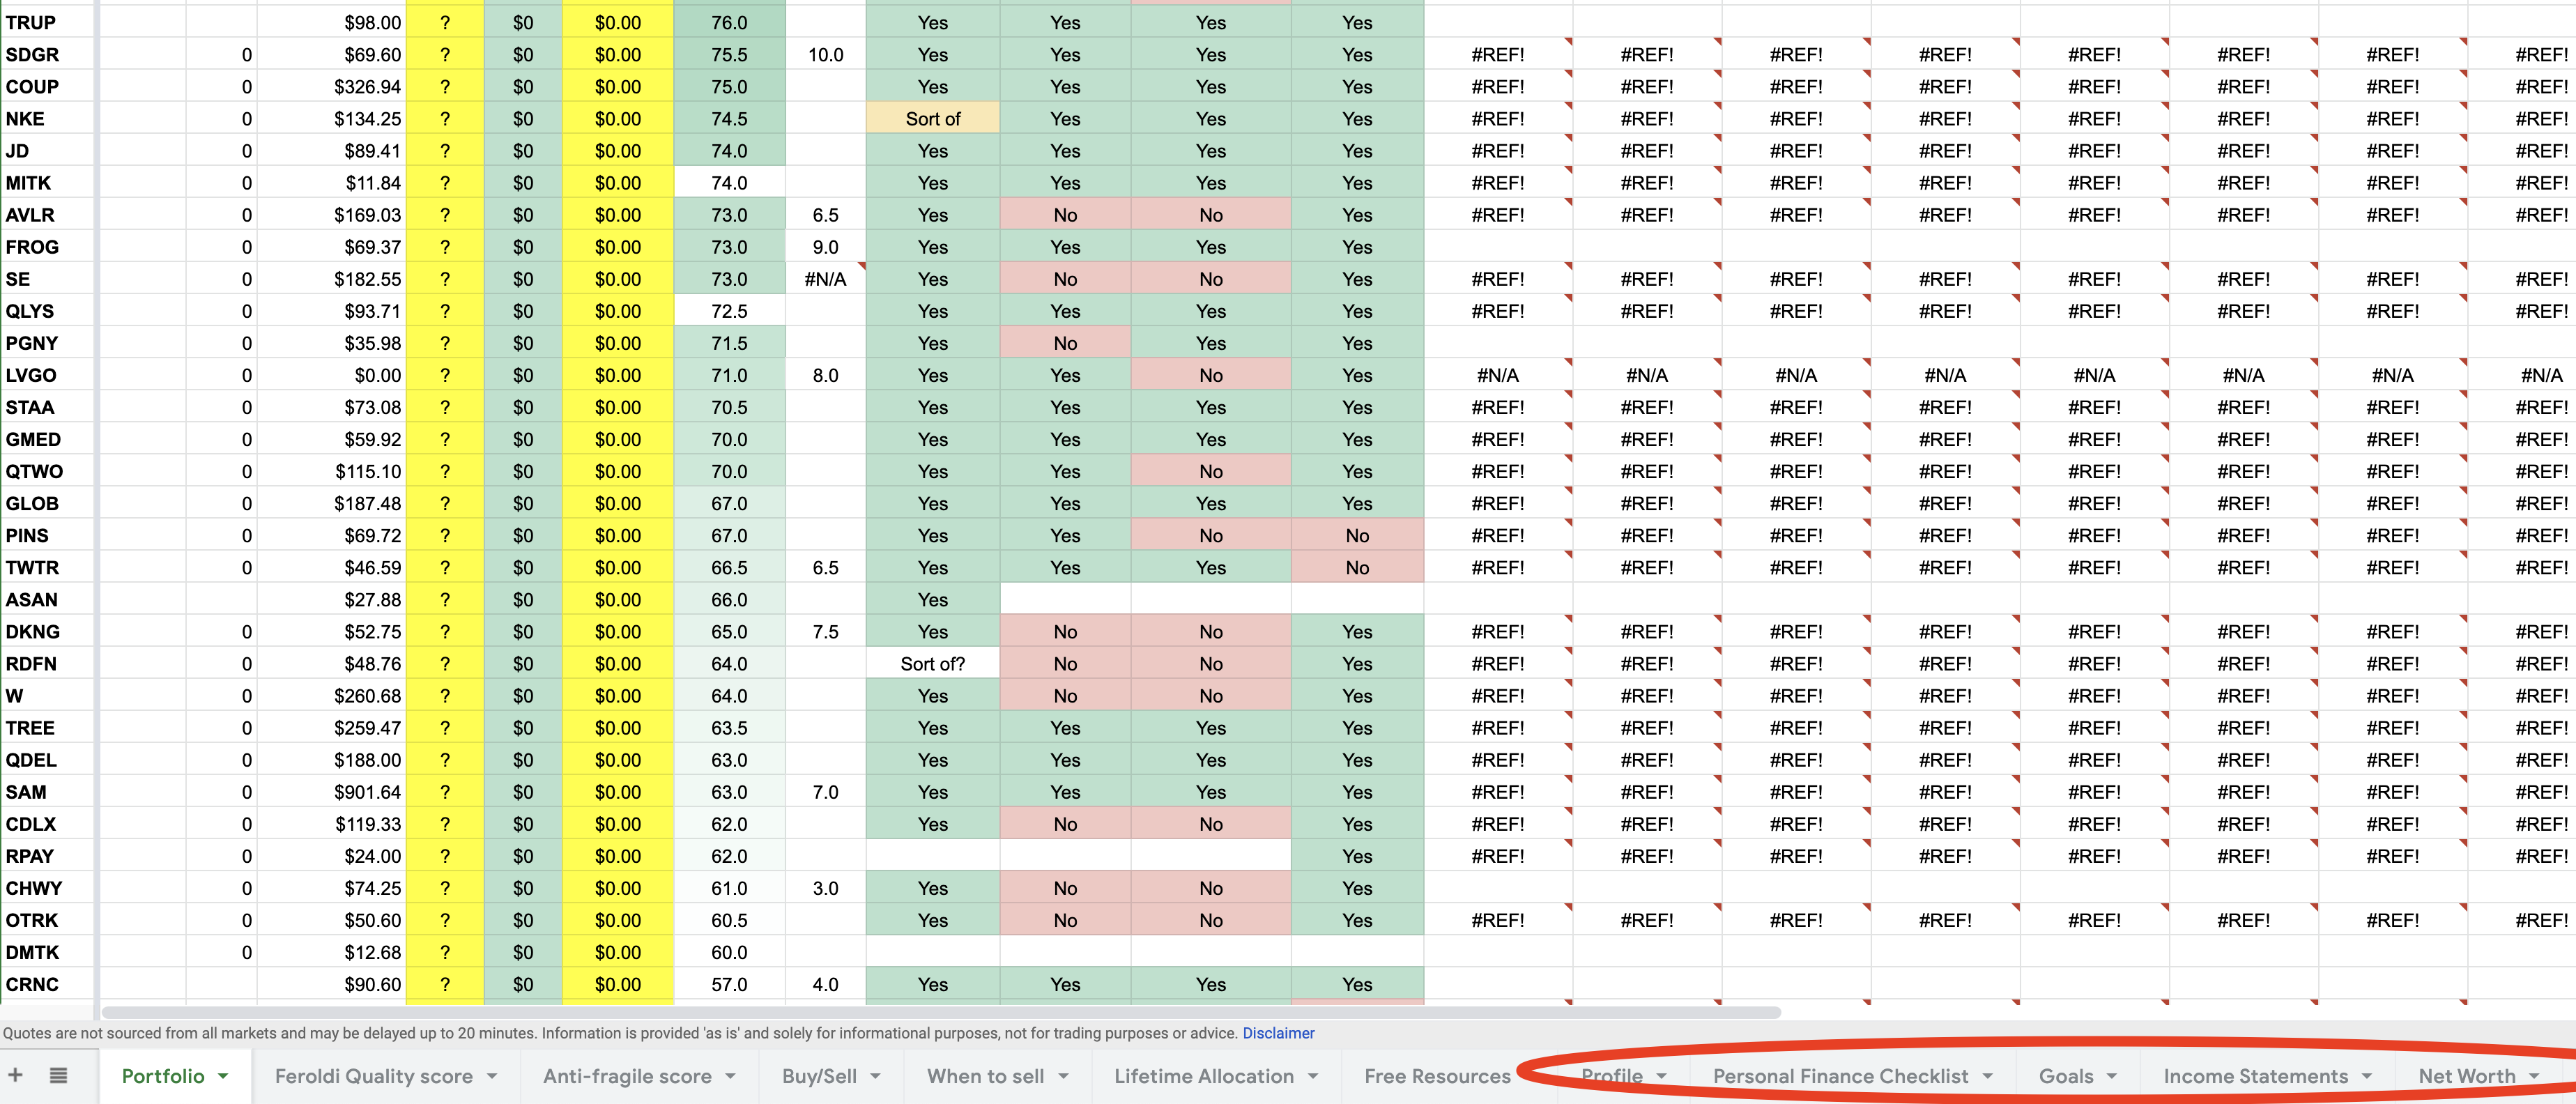The height and width of the screenshot is (1104, 2576).
Task: Click the yellow question mark in TWTR row
Action: pos(445,568)
